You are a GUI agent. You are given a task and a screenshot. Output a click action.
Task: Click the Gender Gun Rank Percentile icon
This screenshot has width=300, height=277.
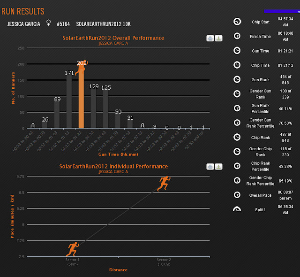pos(237,123)
